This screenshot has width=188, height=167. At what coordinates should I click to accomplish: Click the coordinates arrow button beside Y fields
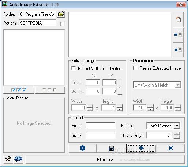click(x=120, y=87)
